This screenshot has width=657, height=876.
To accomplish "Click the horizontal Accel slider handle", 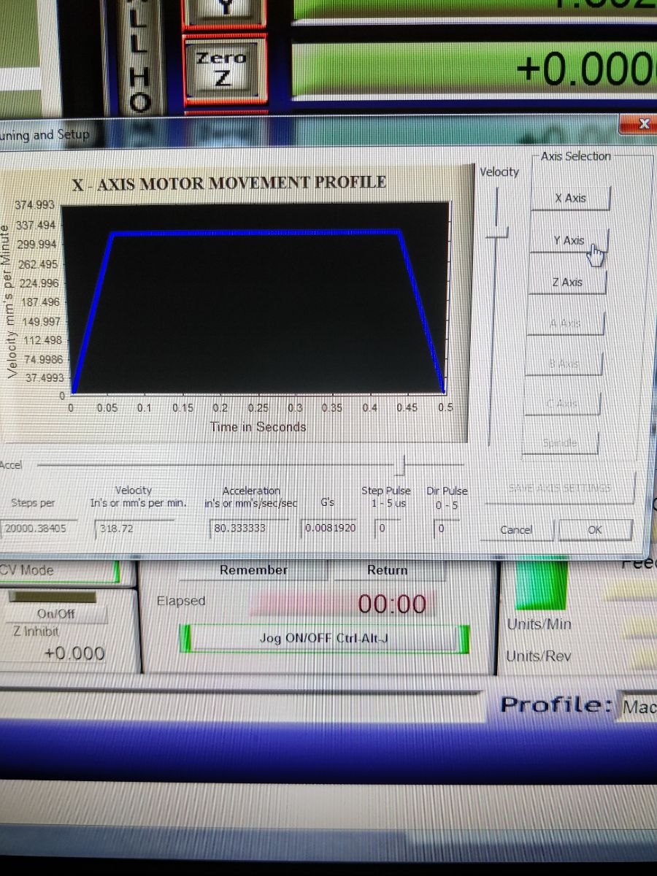I will (x=402, y=464).
